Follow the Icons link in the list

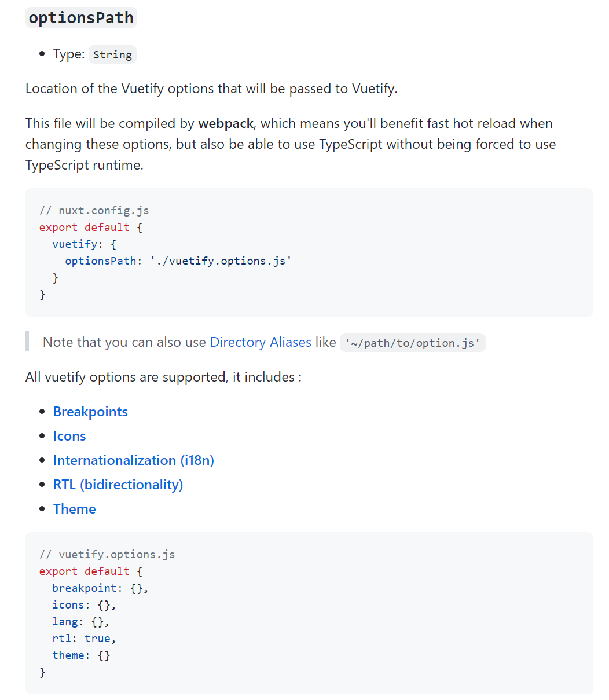coord(69,436)
